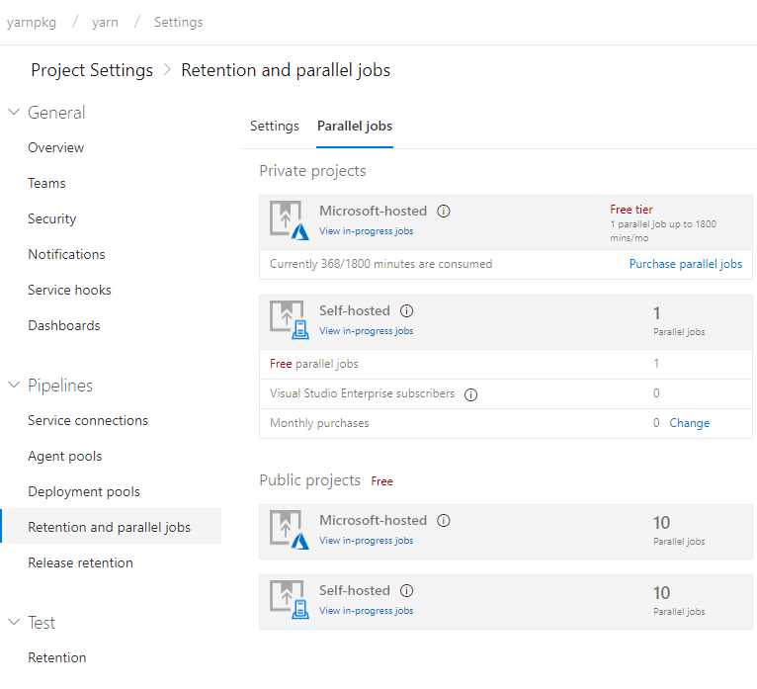757x689 pixels.
Task: Click Settings in the top breadcrumb
Action: 178,23
